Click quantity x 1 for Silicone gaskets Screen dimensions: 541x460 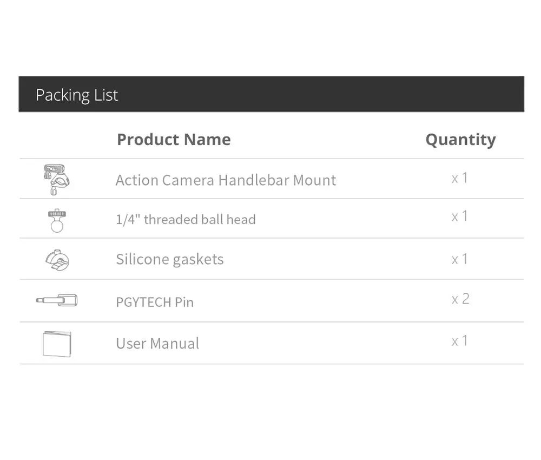(459, 259)
